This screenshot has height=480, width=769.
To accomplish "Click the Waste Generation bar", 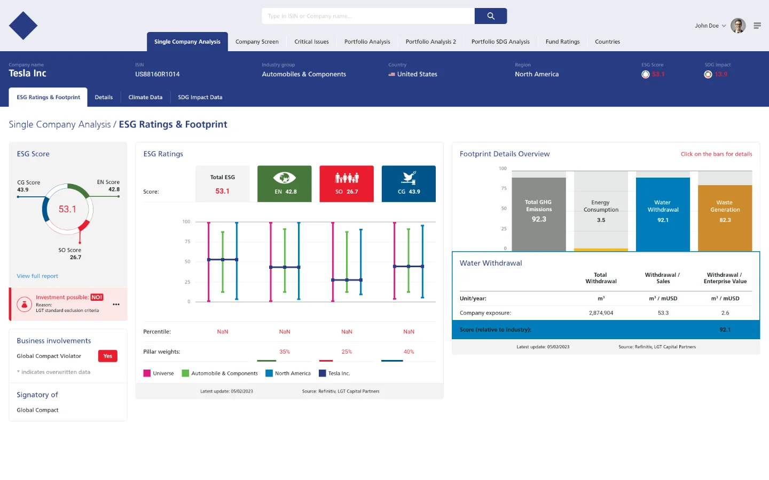I will (x=725, y=218).
